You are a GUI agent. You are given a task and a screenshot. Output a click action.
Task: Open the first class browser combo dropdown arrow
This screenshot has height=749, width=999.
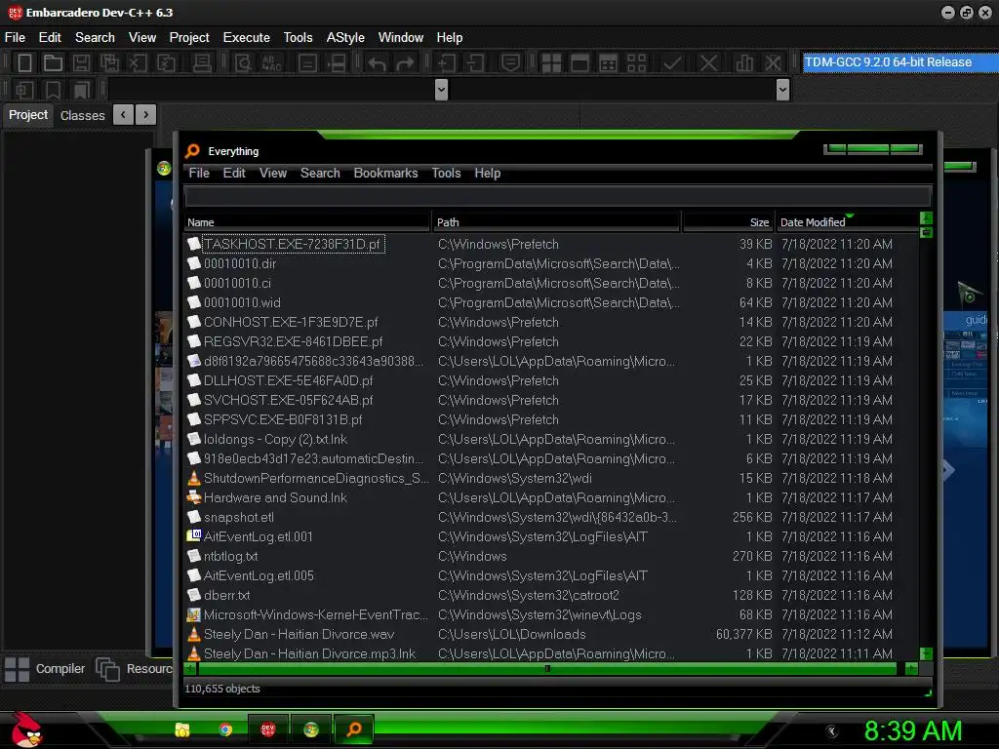coord(441,90)
